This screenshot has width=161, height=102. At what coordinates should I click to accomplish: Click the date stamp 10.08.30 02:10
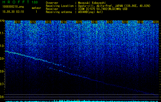[x=13, y=12]
